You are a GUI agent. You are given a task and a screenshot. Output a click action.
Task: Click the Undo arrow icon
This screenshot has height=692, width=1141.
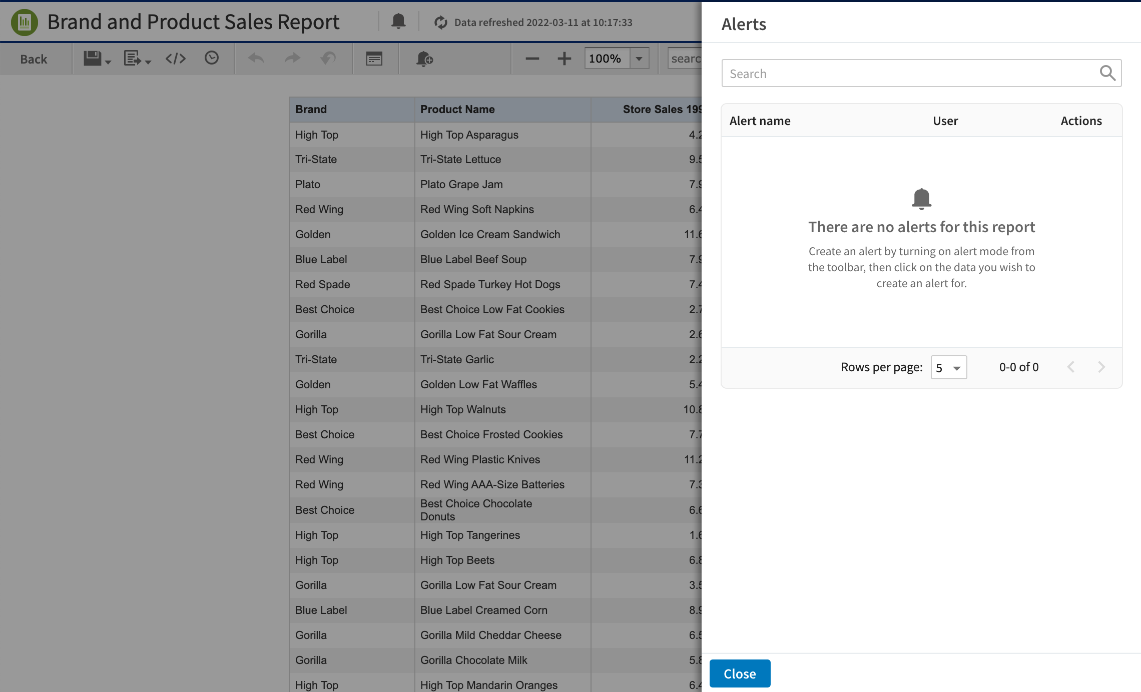[x=256, y=59]
